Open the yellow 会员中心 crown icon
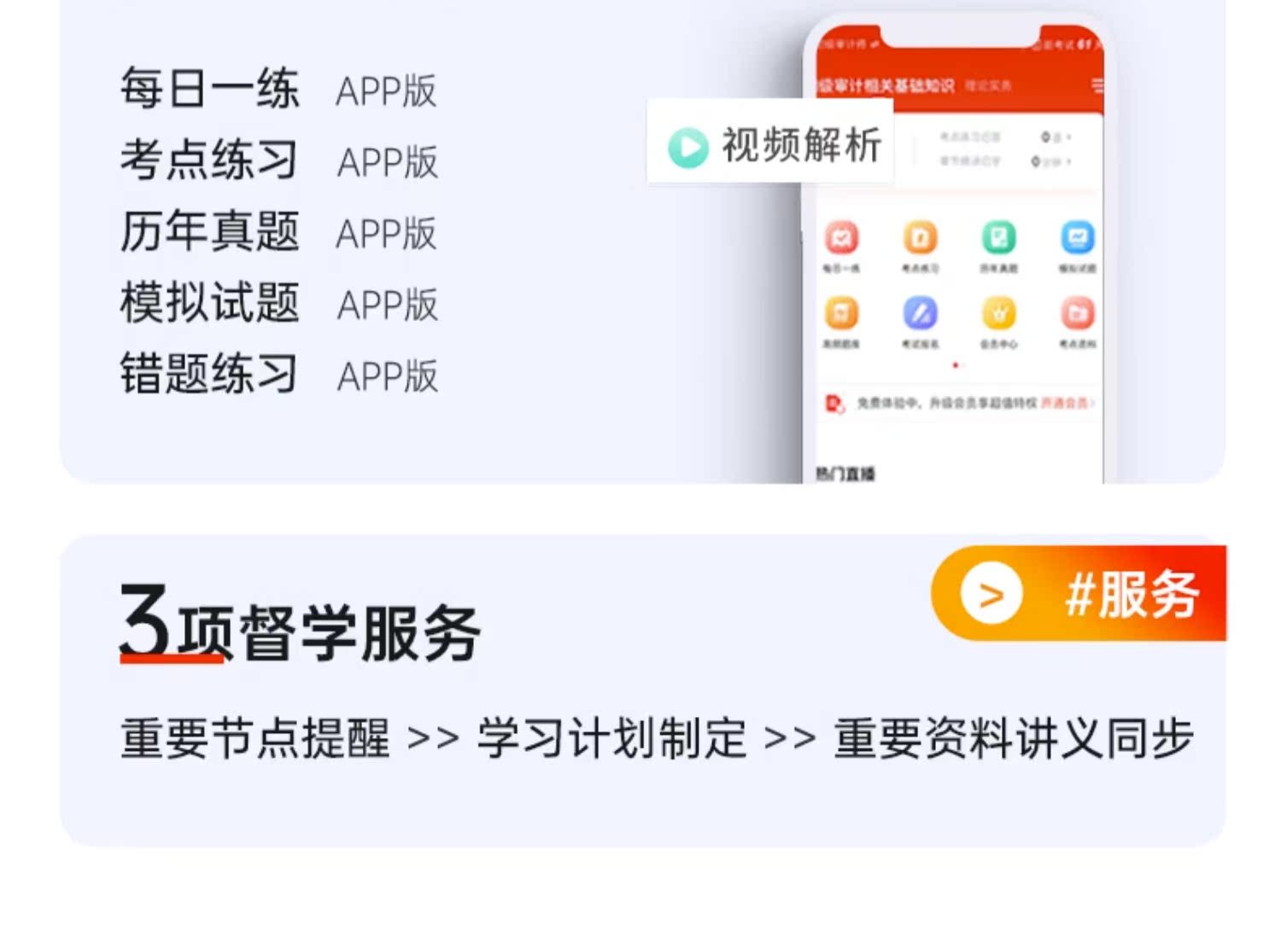Image resolution: width=1281 pixels, height=937 pixels. pos(998,313)
